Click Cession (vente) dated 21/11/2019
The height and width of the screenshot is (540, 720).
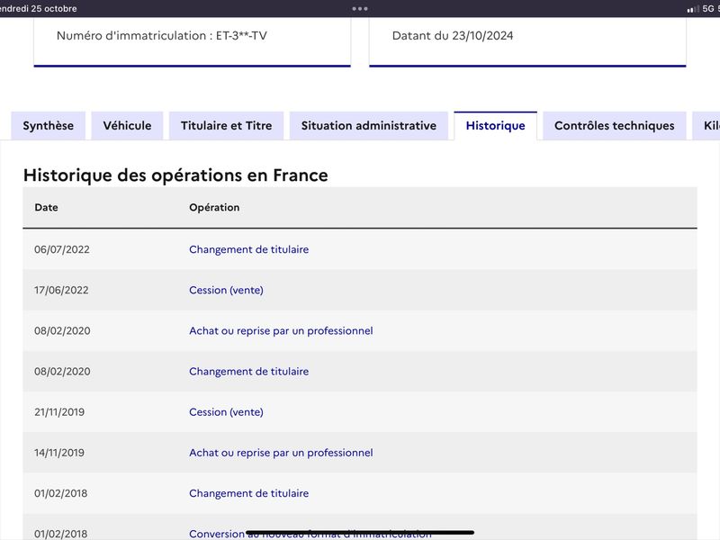pyautogui.click(x=227, y=412)
